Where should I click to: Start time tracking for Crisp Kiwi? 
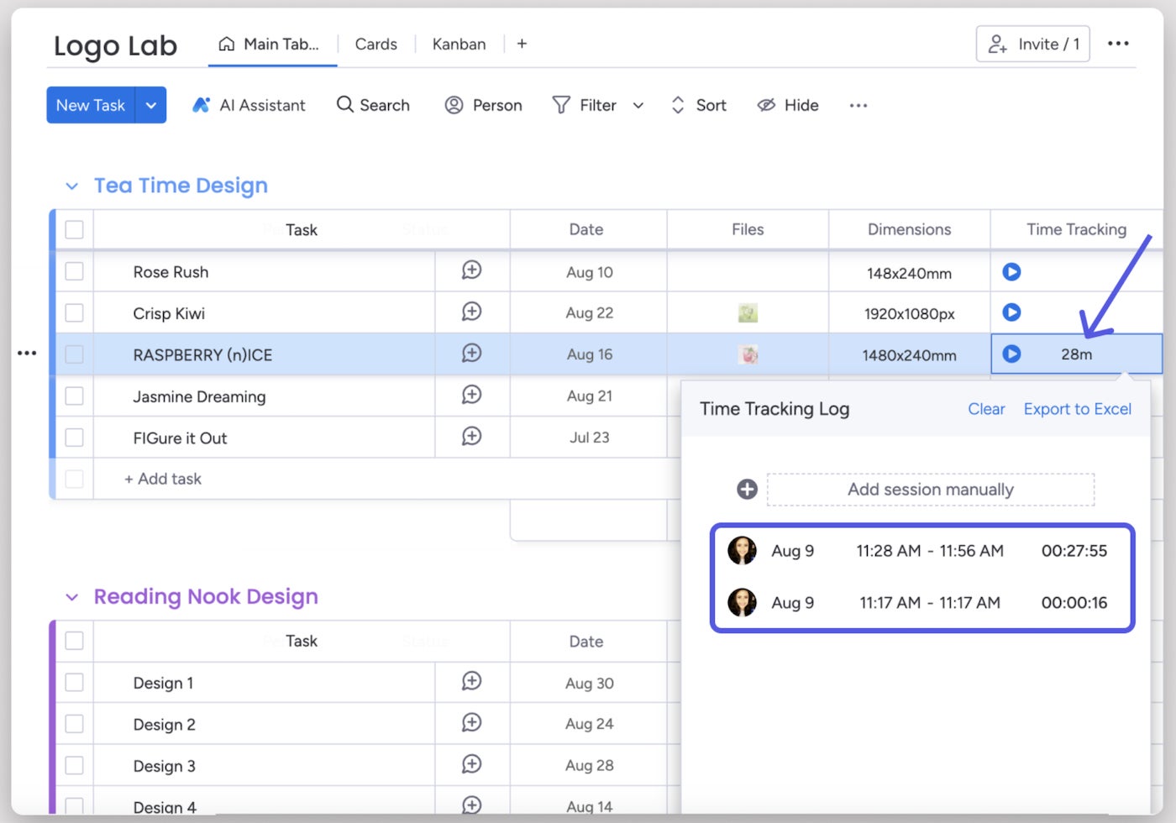pos(1011,312)
